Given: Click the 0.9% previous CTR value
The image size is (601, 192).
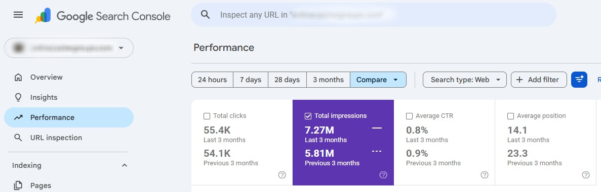Looking at the screenshot, I should coord(417,153).
